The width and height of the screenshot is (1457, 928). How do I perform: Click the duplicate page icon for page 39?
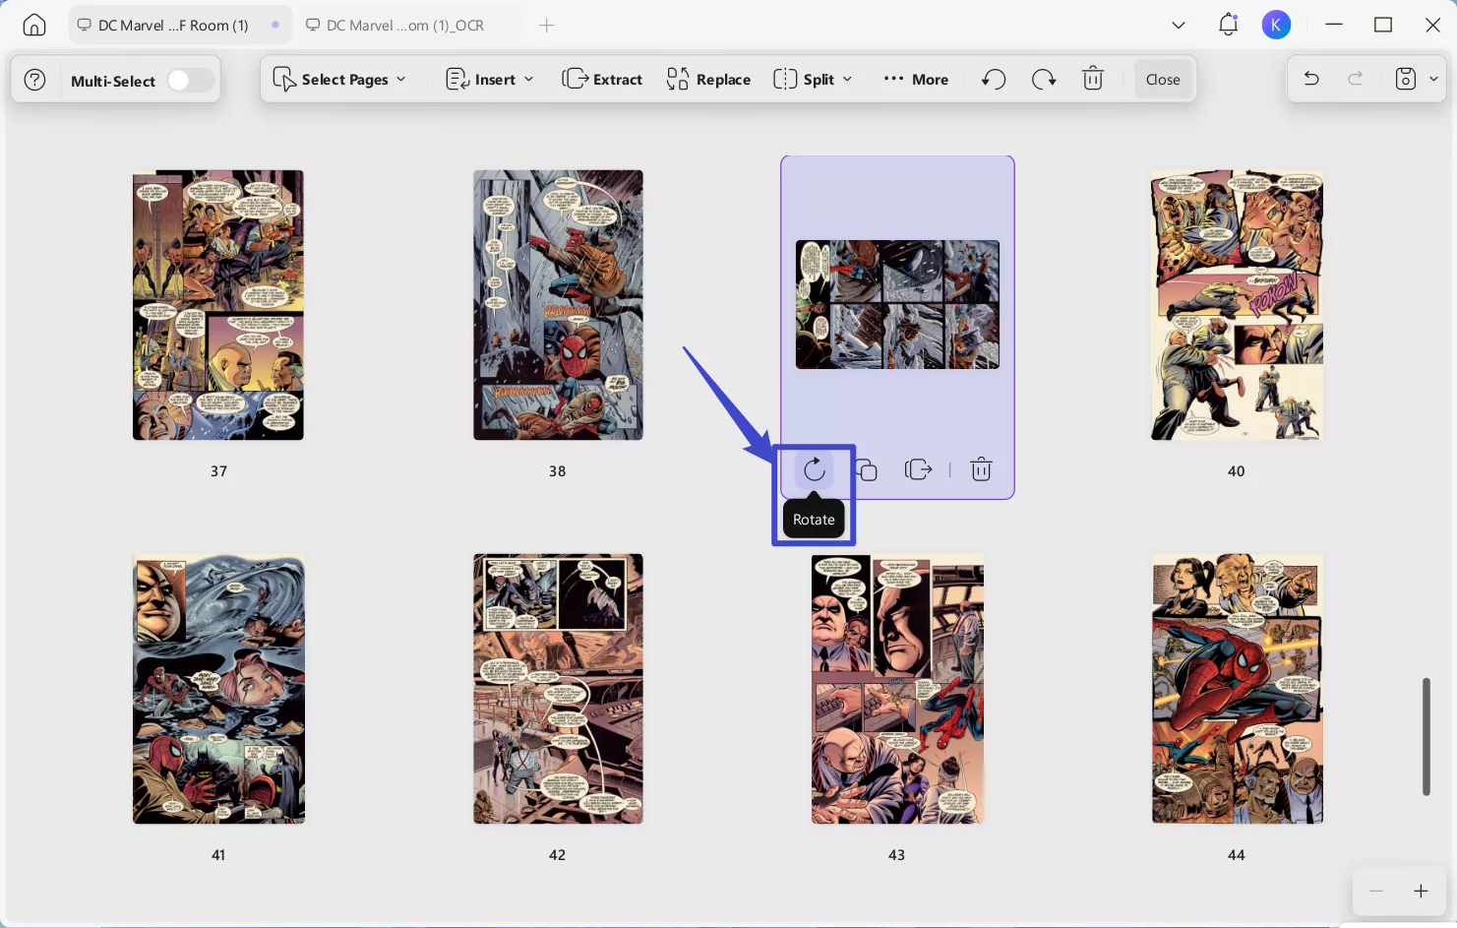pyautogui.click(x=866, y=469)
